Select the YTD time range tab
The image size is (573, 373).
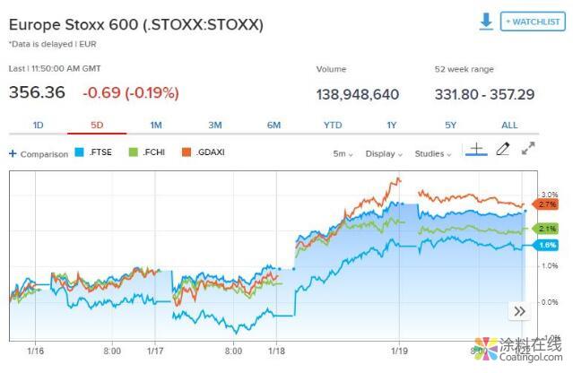333,126
